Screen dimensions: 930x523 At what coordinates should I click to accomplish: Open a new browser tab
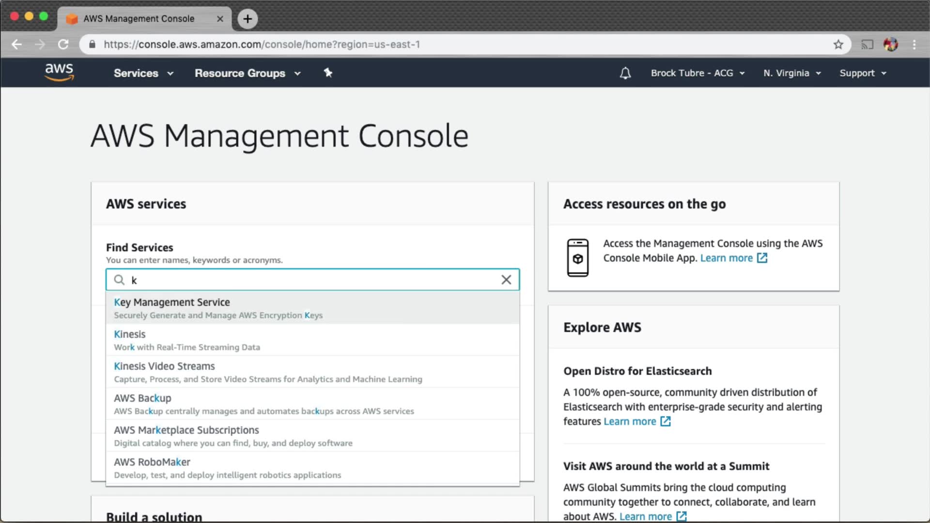click(248, 19)
